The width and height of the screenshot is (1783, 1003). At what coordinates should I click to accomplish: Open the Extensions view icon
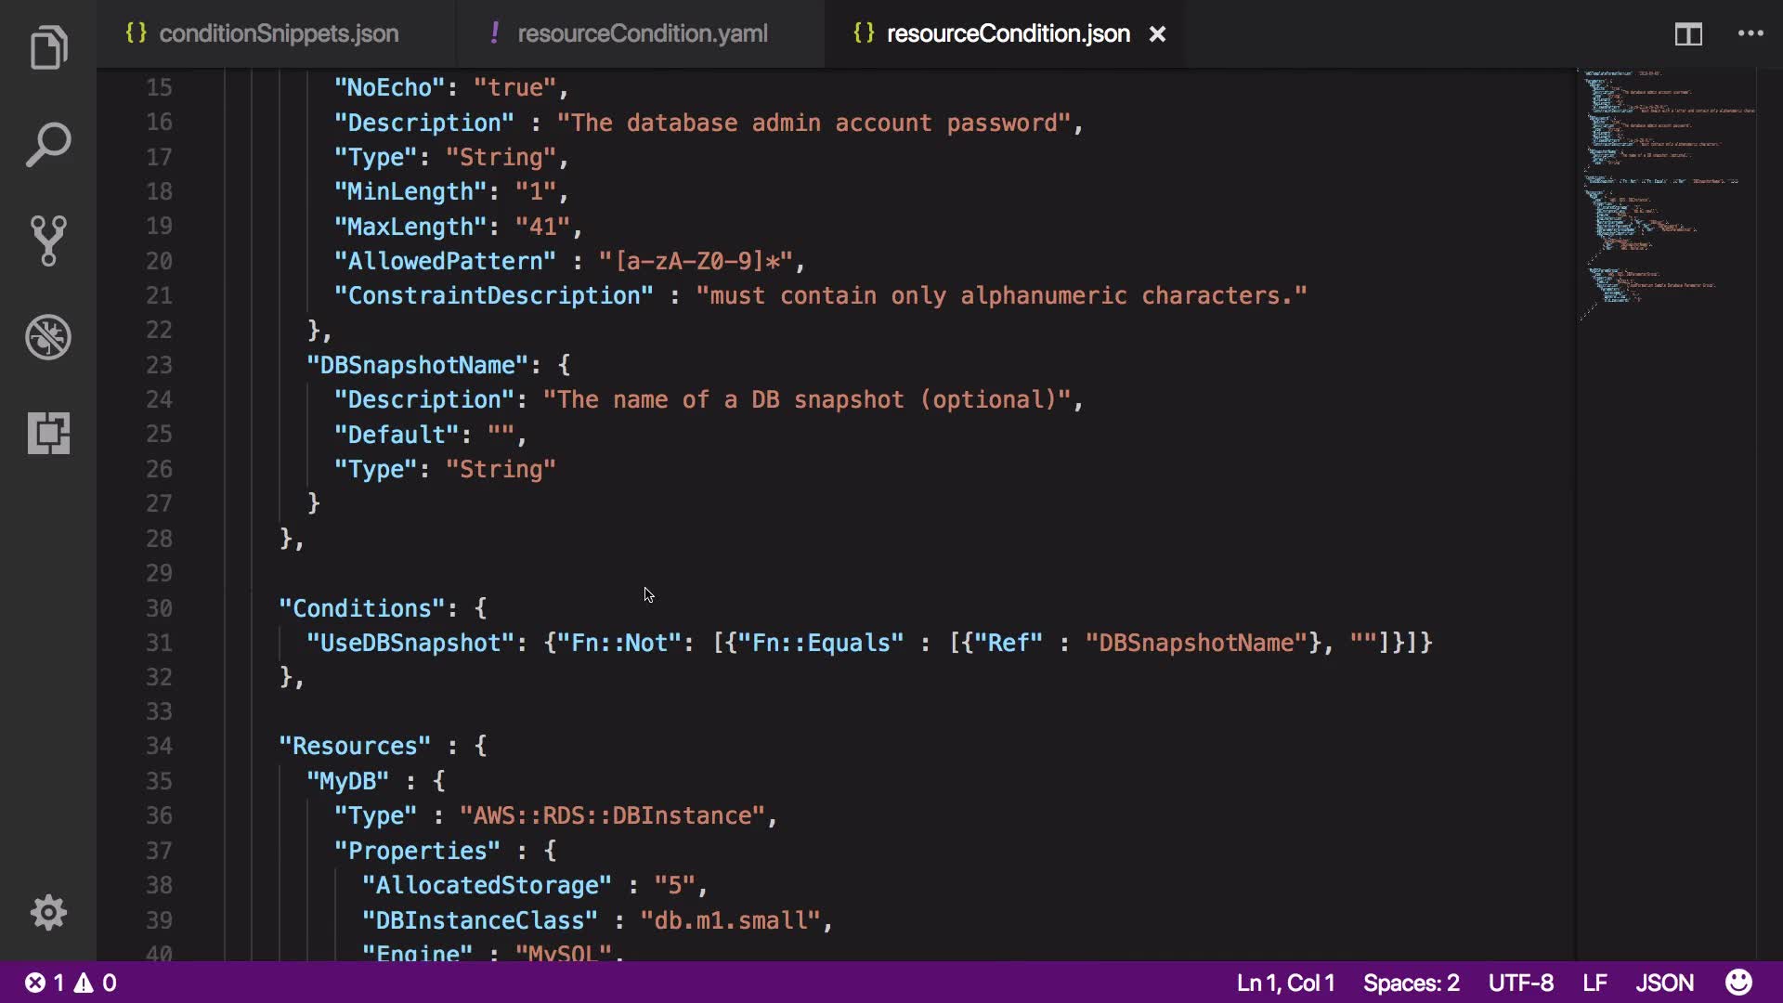[48, 433]
